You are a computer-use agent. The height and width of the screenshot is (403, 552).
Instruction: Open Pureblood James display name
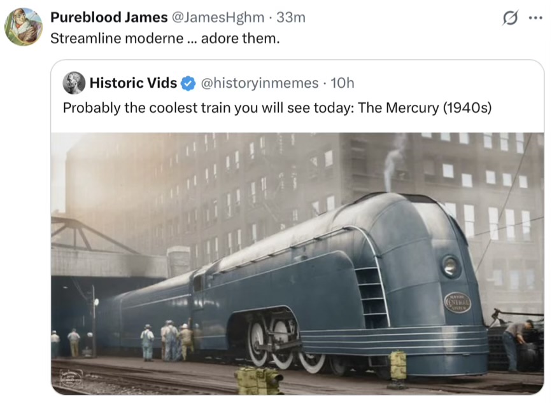pos(109,17)
